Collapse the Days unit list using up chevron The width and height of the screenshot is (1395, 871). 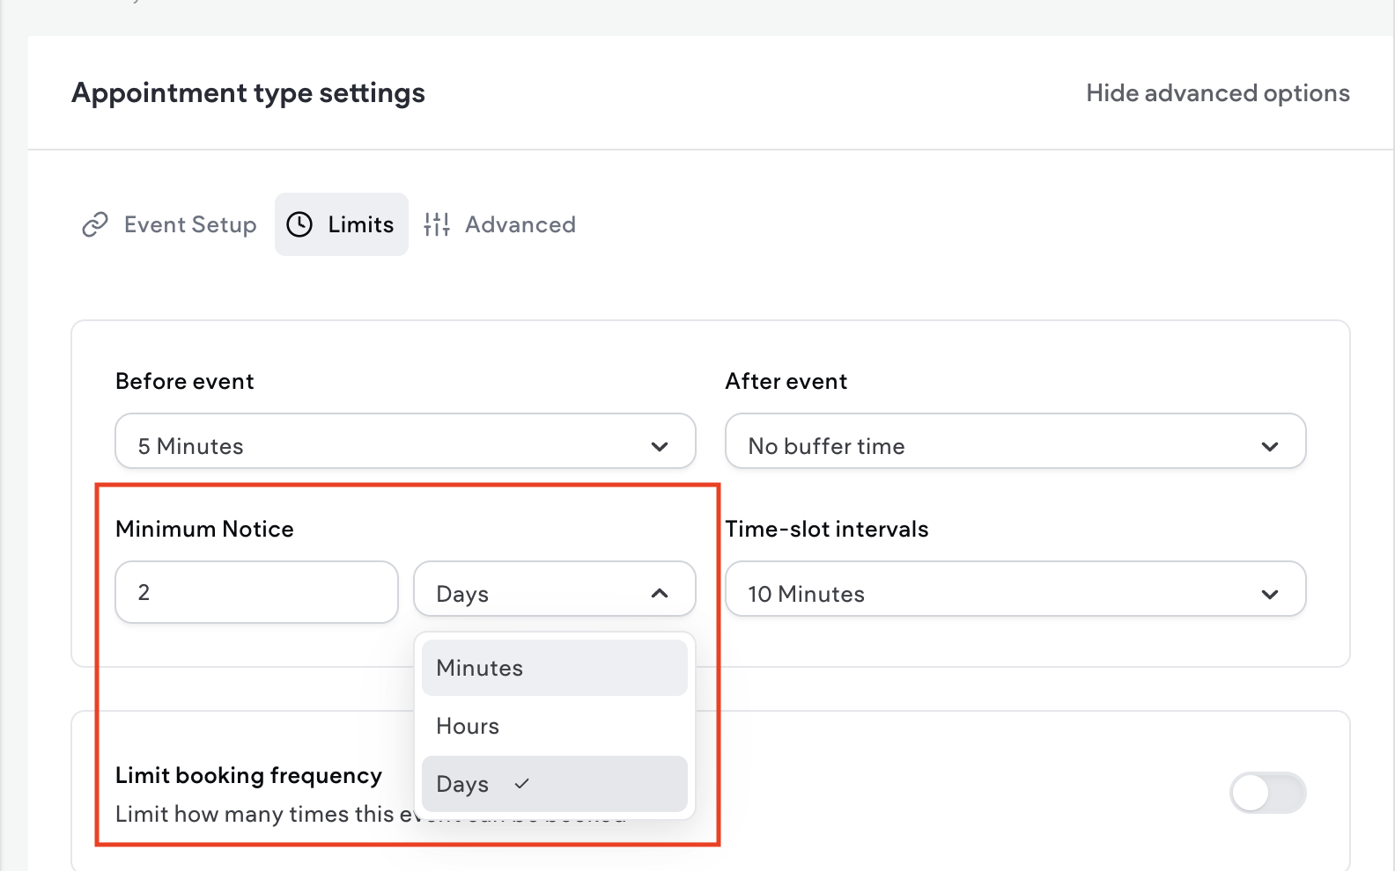(659, 594)
